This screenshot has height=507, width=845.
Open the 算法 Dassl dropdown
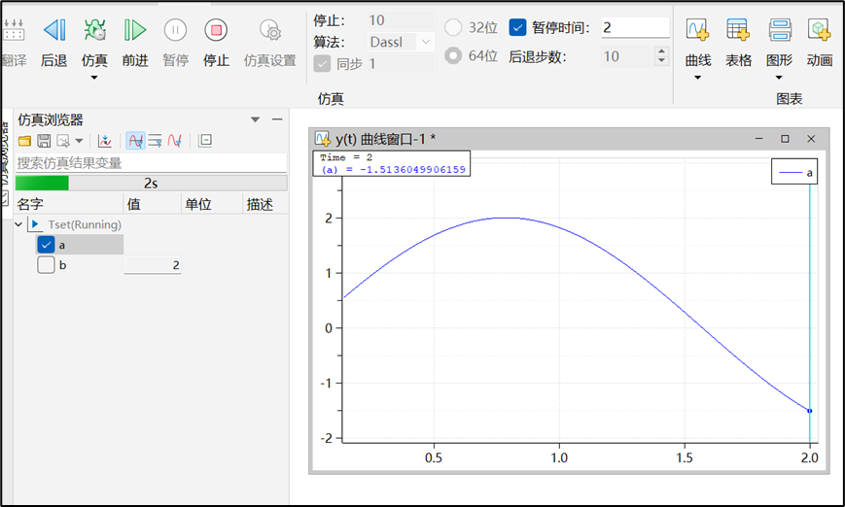tap(401, 42)
